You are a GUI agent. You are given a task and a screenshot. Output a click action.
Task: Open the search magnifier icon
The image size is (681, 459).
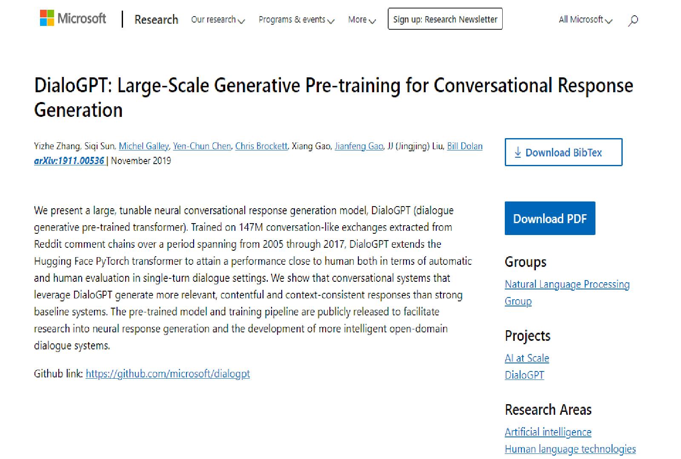(633, 20)
